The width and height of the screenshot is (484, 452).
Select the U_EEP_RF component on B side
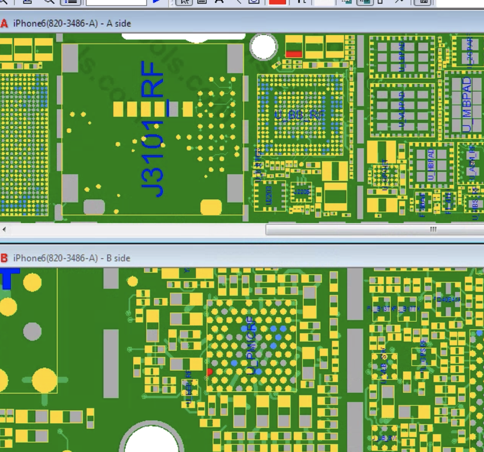click(189, 388)
